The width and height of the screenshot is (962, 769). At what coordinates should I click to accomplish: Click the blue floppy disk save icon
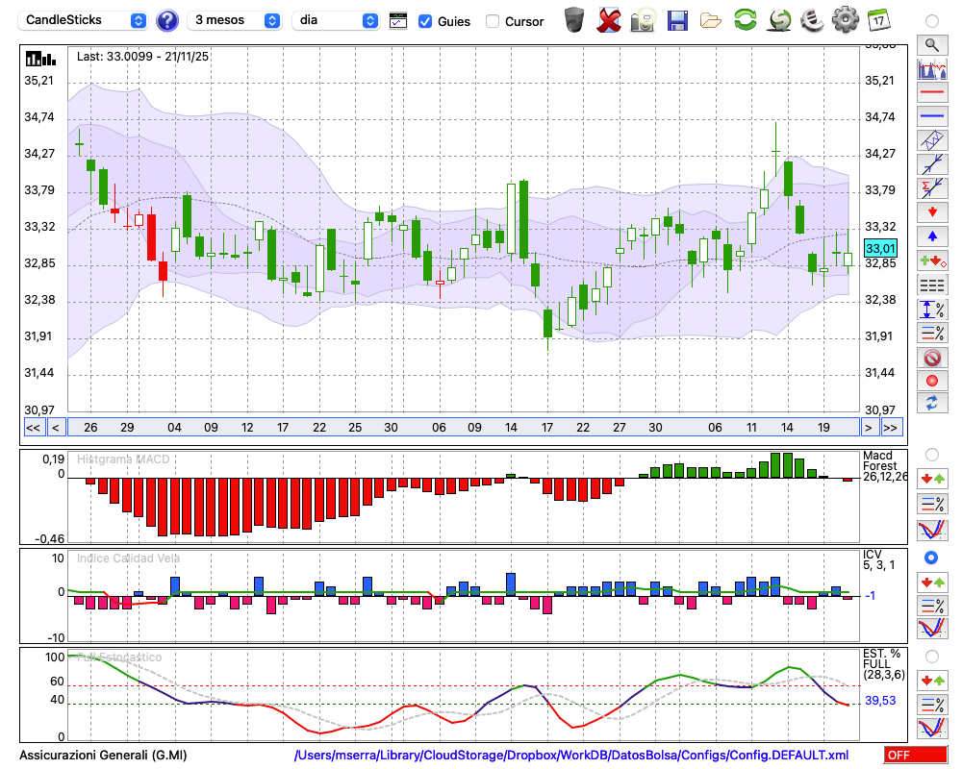pyautogui.click(x=677, y=20)
